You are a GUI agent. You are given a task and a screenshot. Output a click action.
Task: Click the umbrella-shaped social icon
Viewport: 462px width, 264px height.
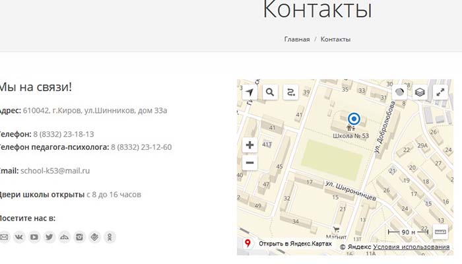click(64, 237)
